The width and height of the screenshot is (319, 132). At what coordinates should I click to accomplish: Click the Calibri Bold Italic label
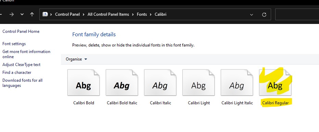click(x=122, y=103)
